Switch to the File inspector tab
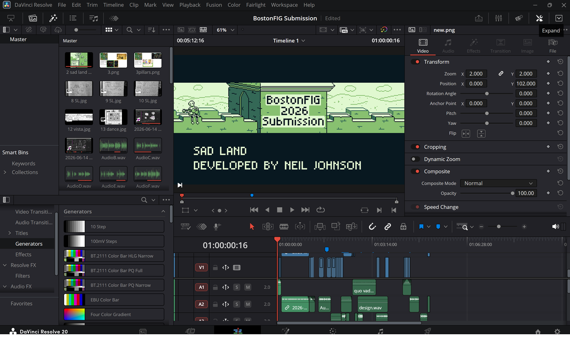Viewport: 570px width, 356px height. point(553,45)
